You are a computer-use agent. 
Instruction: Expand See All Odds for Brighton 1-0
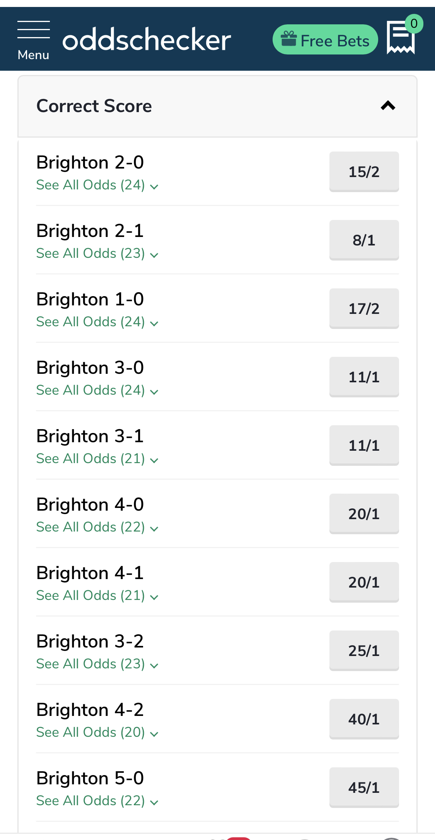pyautogui.click(x=97, y=322)
